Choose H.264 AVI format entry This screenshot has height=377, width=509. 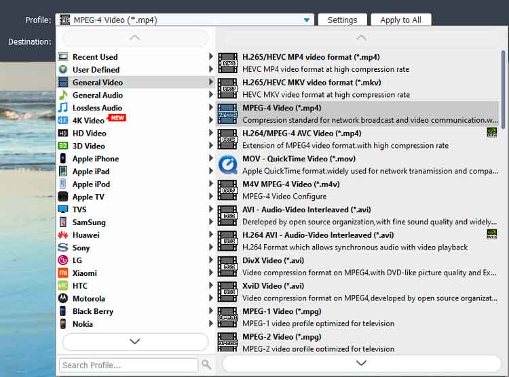(x=358, y=241)
